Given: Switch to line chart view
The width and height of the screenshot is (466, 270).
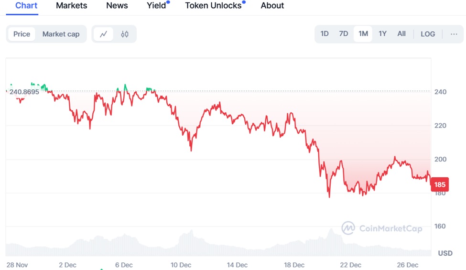Looking at the screenshot, I should coord(103,34).
